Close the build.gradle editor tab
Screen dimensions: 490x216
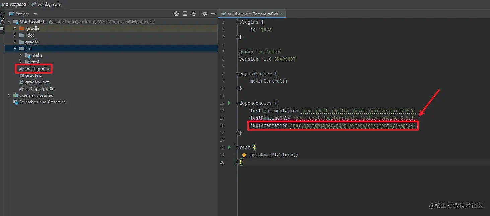(x=282, y=14)
